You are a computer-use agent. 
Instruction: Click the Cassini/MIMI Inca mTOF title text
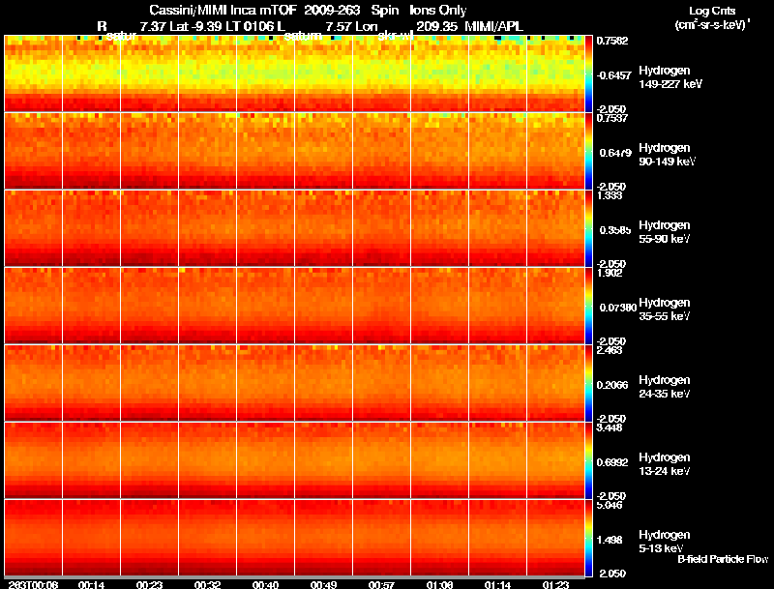(x=223, y=10)
